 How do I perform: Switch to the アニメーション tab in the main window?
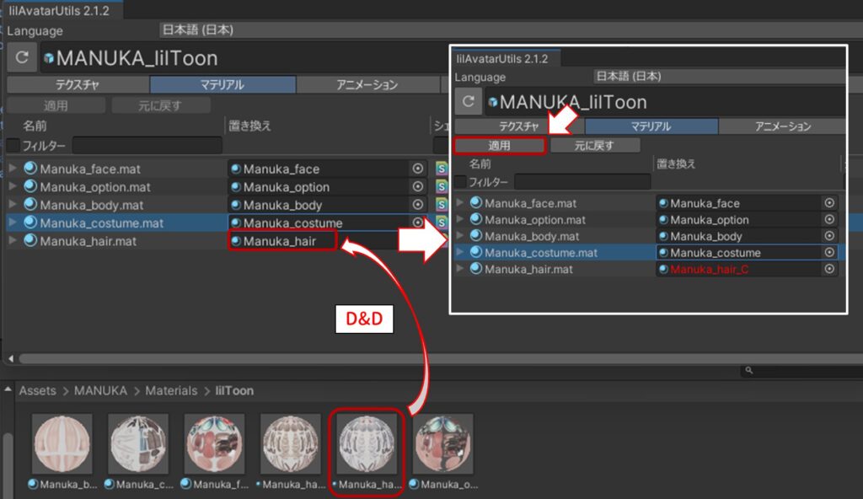367,85
